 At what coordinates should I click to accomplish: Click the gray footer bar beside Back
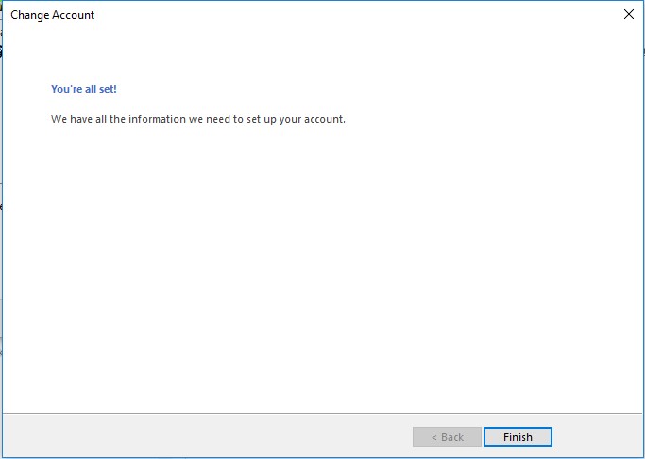tap(206, 436)
